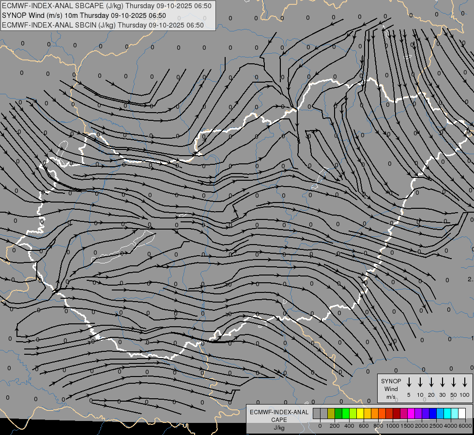
Task: Click the 2000 tick label on CAPE scale
Action: tap(421, 426)
